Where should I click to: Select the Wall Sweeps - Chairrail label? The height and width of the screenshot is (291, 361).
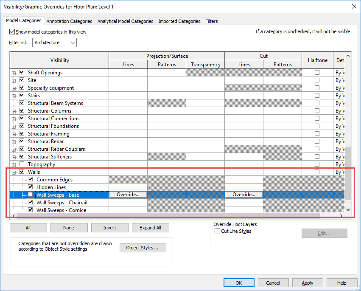coord(62,203)
